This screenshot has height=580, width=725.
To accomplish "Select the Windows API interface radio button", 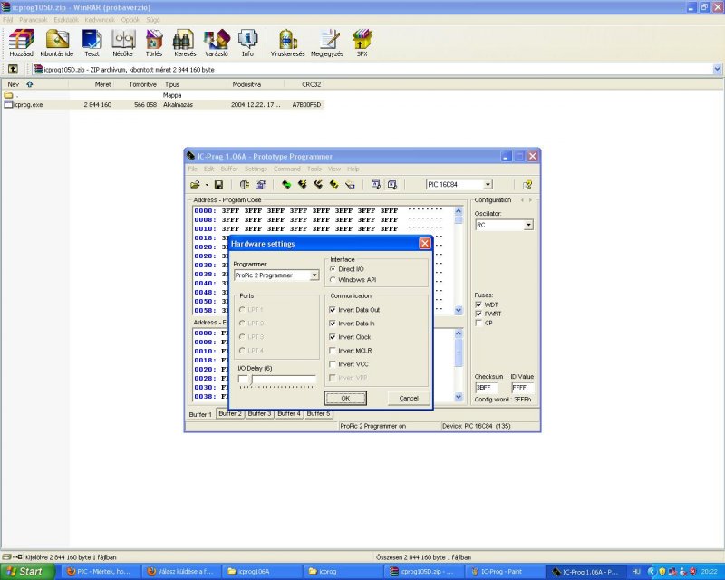I will coord(333,280).
